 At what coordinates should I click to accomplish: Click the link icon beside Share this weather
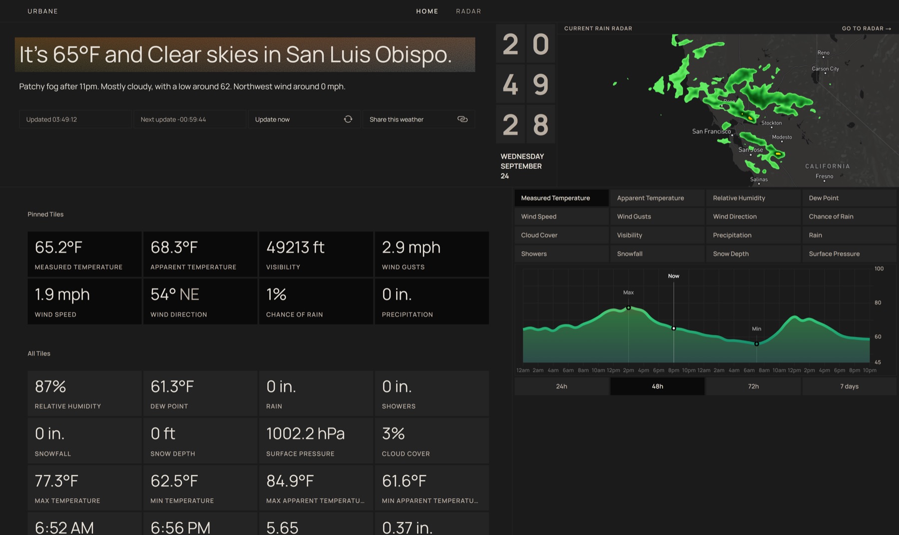click(x=462, y=119)
